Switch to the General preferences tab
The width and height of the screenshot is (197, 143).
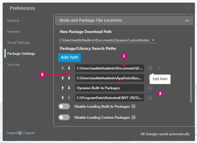(x=13, y=21)
